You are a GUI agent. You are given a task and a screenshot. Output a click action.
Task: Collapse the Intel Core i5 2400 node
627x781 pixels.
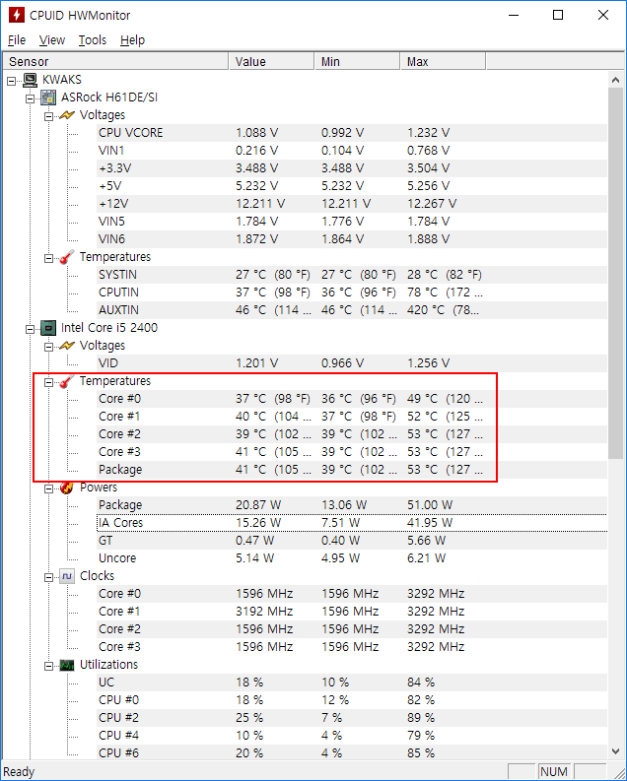pos(30,329)
